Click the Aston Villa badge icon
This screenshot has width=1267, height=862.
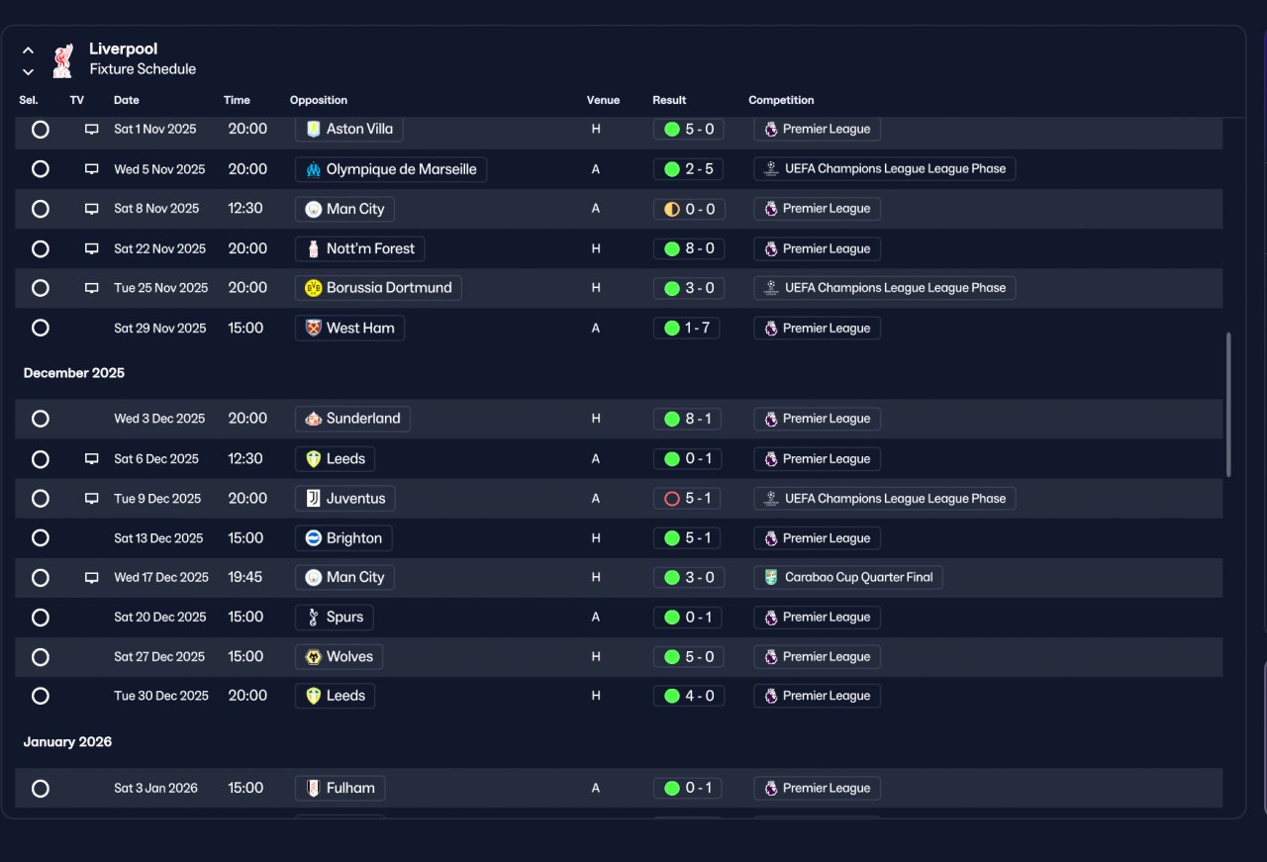point(314,129)
